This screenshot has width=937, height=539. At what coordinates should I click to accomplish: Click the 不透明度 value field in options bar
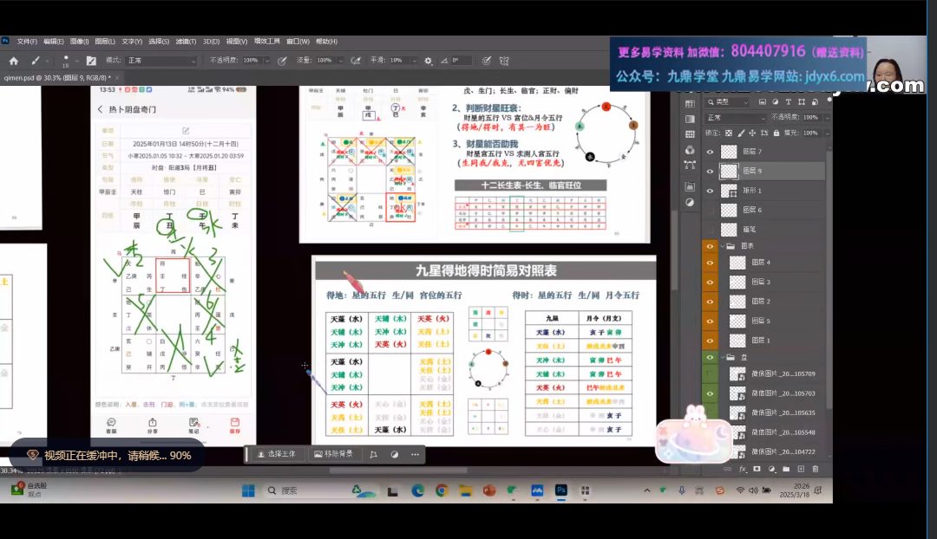point(250,61)
